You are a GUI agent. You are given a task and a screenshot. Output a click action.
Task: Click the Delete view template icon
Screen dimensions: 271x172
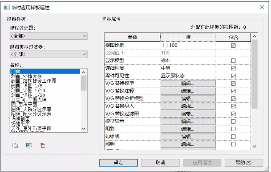[43, 145]
